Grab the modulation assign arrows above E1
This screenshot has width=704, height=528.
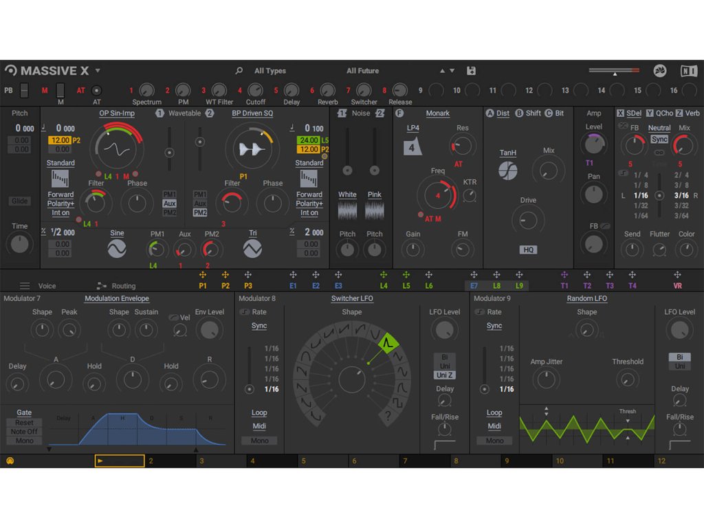tap(293, 275)
